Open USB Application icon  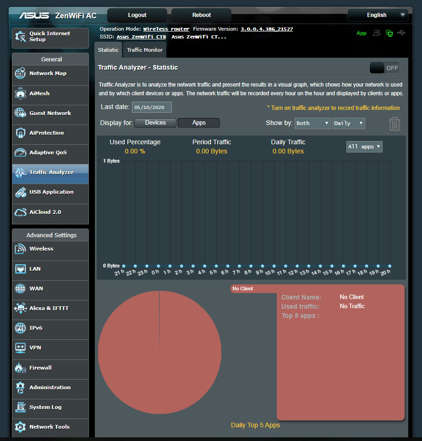pos(20,192)
